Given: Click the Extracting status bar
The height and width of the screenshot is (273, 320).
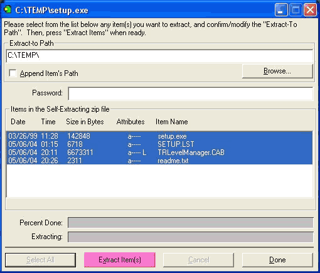Looking at the screenshot, I should (191, 237).
